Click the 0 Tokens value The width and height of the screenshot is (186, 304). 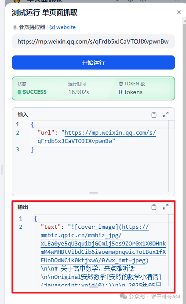131,92
